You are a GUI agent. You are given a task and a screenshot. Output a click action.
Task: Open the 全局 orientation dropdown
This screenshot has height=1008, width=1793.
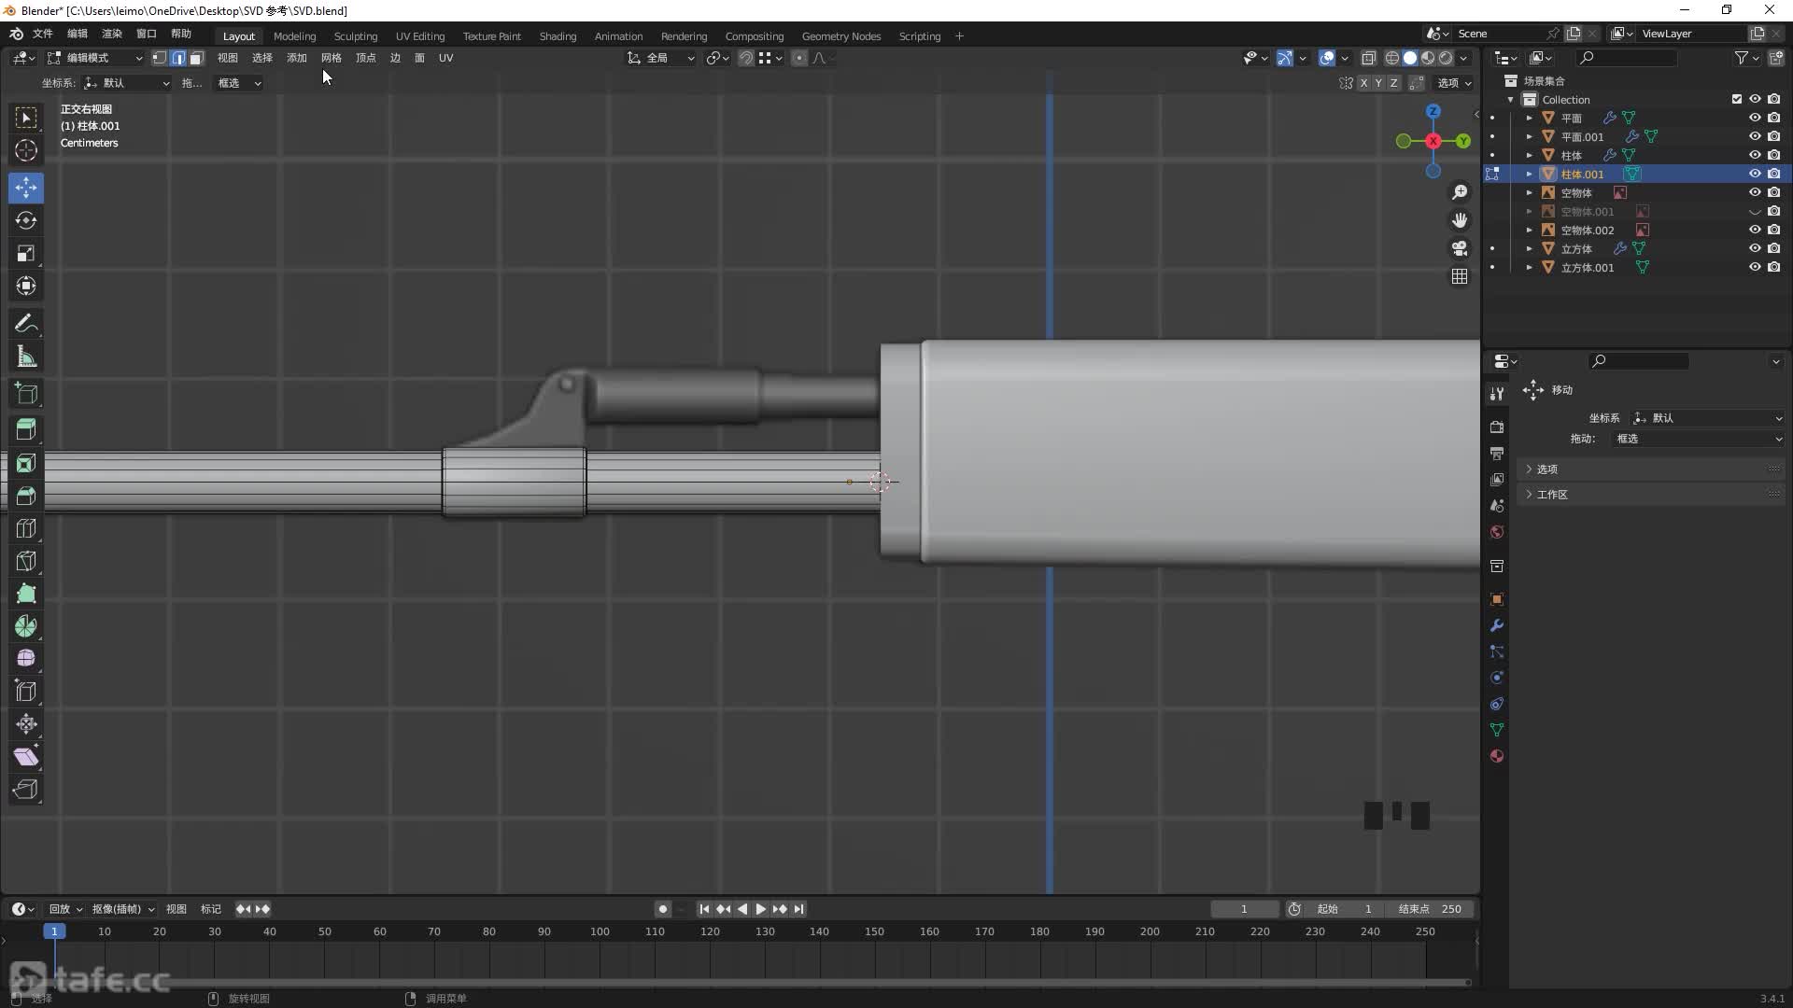point(661,58)
